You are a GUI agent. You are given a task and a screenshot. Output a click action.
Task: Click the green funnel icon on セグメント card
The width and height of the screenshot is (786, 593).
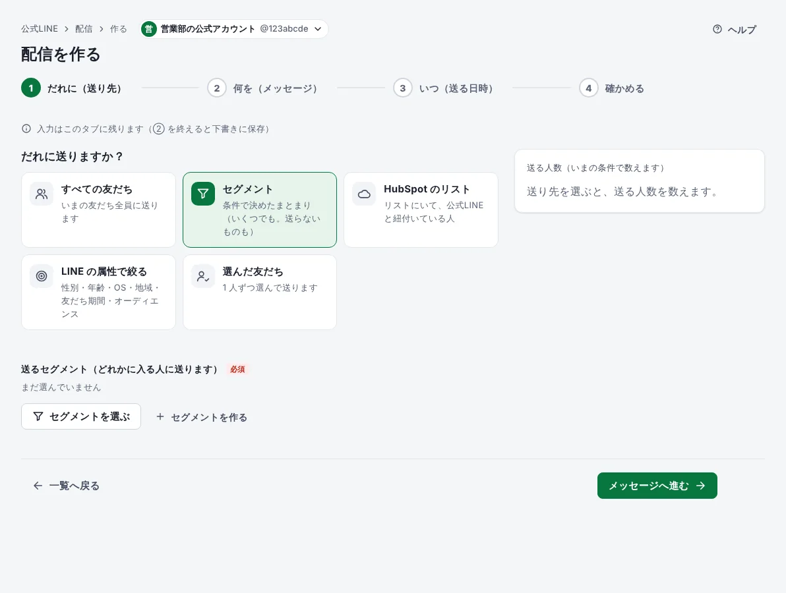click(x=203, y=194)
